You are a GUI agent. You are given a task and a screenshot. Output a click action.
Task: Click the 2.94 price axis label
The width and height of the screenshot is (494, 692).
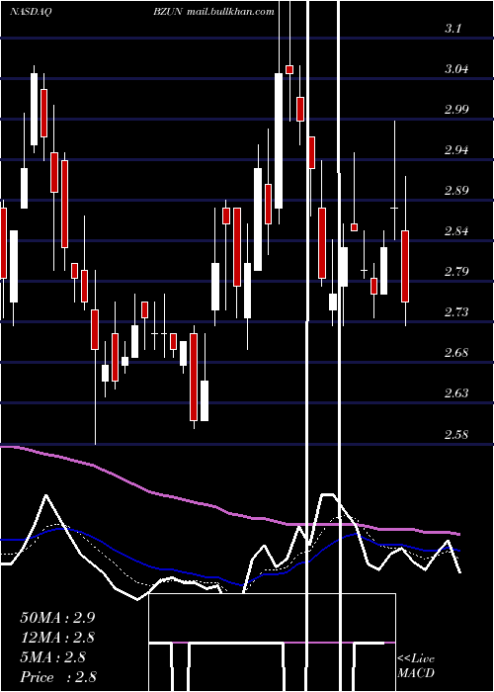coord(456,150)
